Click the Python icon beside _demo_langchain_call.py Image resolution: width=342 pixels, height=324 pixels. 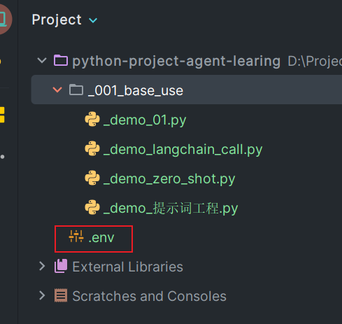pos(92,148)
